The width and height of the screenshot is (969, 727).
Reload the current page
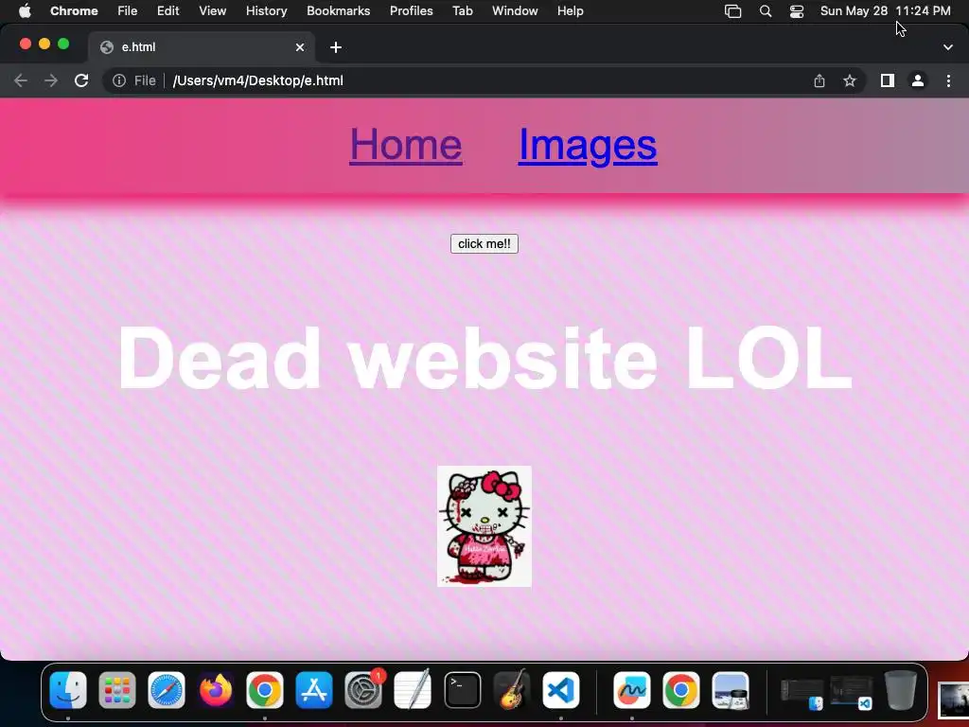pos(81,80)
